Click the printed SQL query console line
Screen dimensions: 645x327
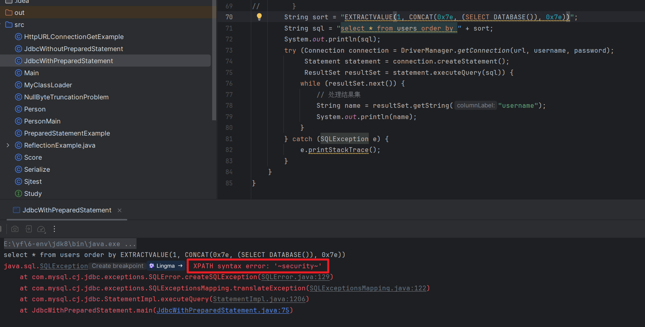[x=174, y=255]
